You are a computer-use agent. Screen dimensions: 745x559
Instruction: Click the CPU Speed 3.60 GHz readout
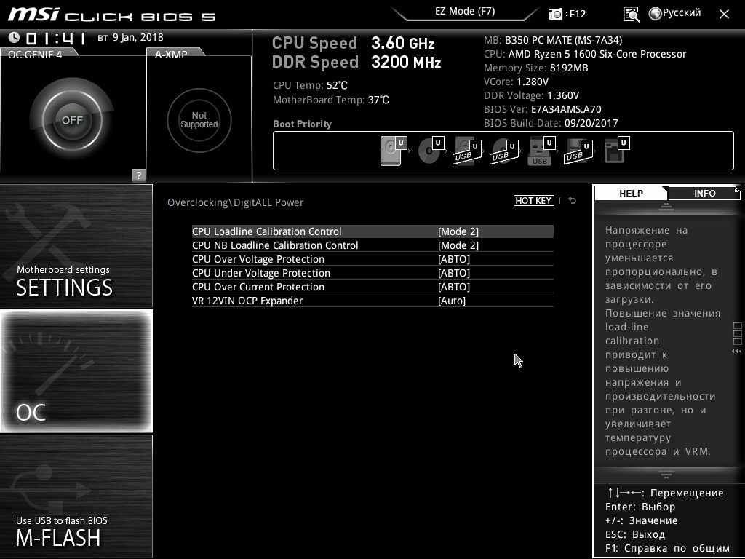point(353,43)
